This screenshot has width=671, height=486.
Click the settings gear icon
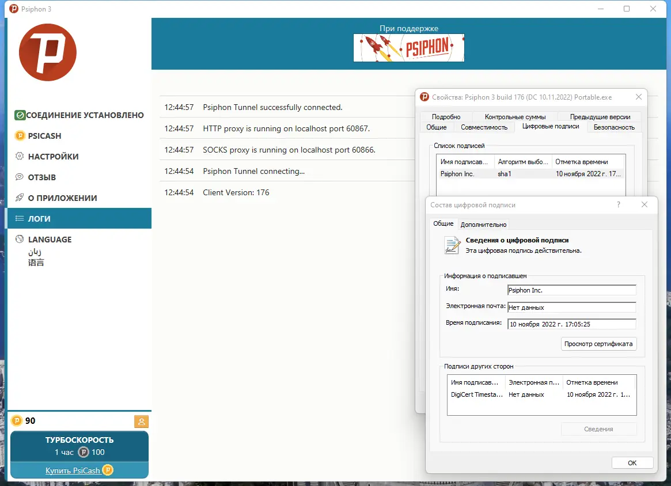[x=19, y=156]
